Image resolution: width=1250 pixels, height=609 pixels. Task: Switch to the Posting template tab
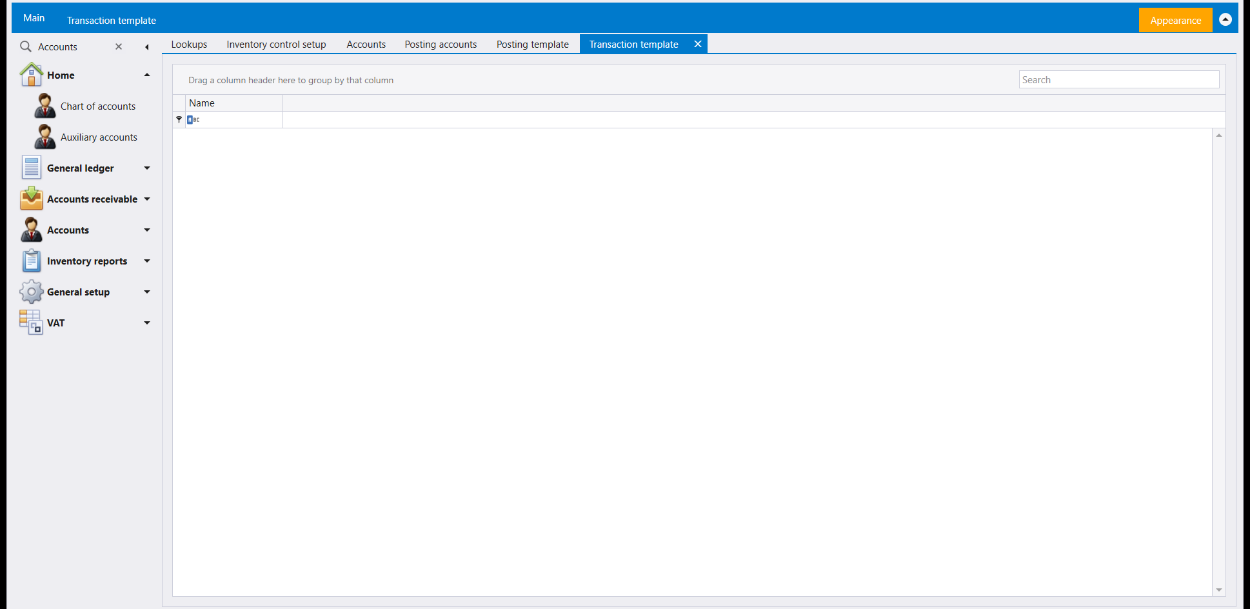(532, 44)
